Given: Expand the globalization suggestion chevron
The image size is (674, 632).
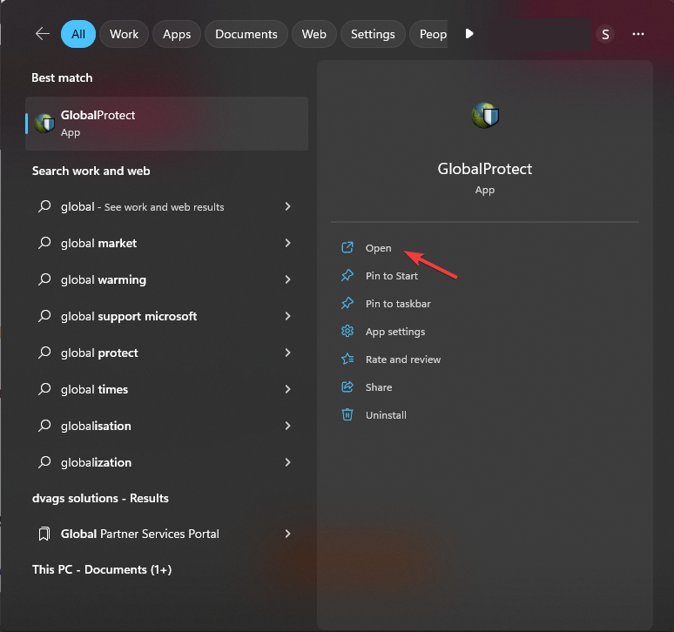Looking at the screenshot, I should point(287,462).
